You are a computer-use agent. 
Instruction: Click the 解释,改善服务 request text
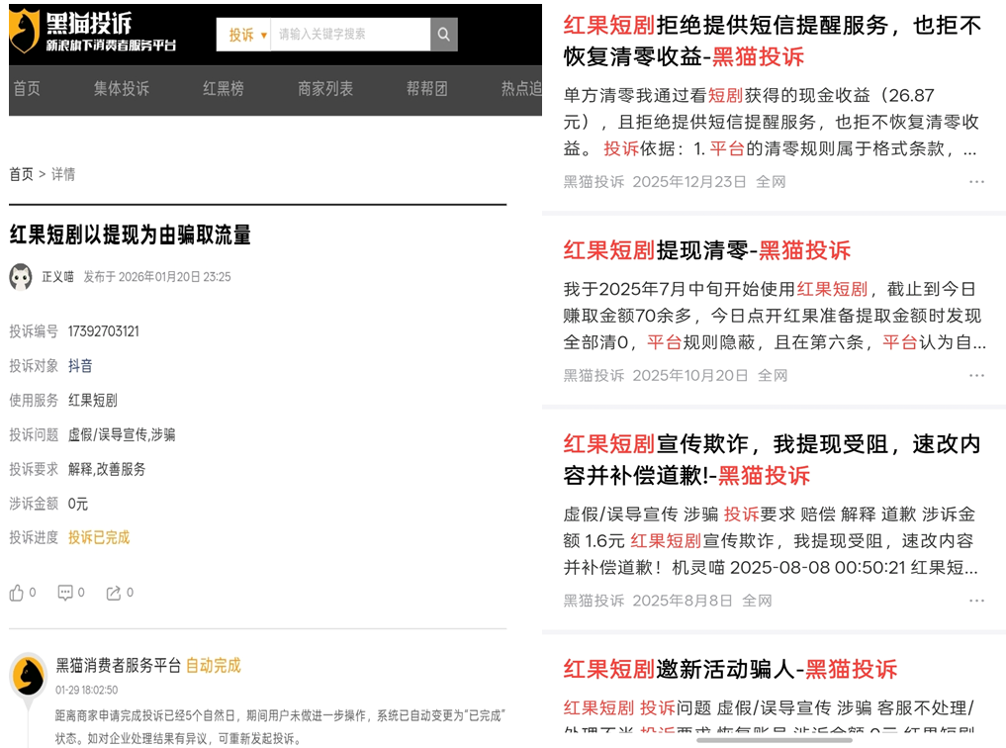click(107, 469)
